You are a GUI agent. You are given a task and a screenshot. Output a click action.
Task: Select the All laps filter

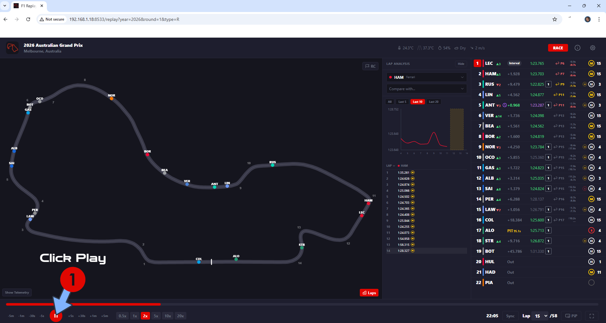point(390,102)
